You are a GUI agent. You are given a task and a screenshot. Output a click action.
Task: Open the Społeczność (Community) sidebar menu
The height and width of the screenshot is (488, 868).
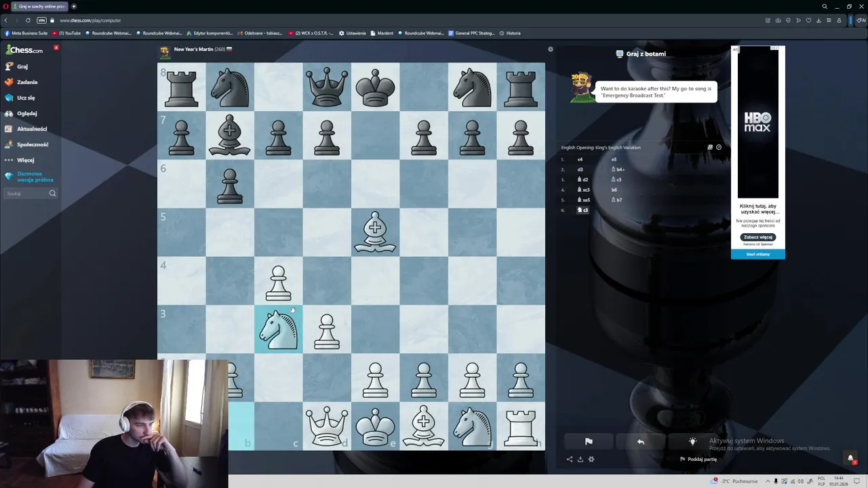pyautogui.click(x=27, y=144)
